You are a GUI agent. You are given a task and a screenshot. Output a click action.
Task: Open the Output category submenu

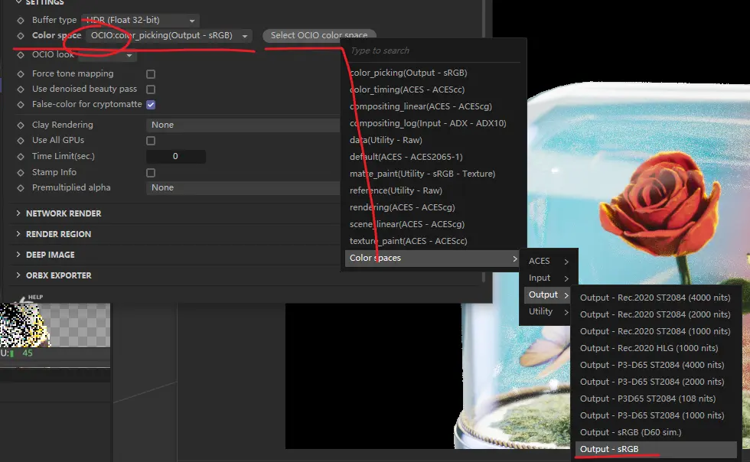(549, 294)
